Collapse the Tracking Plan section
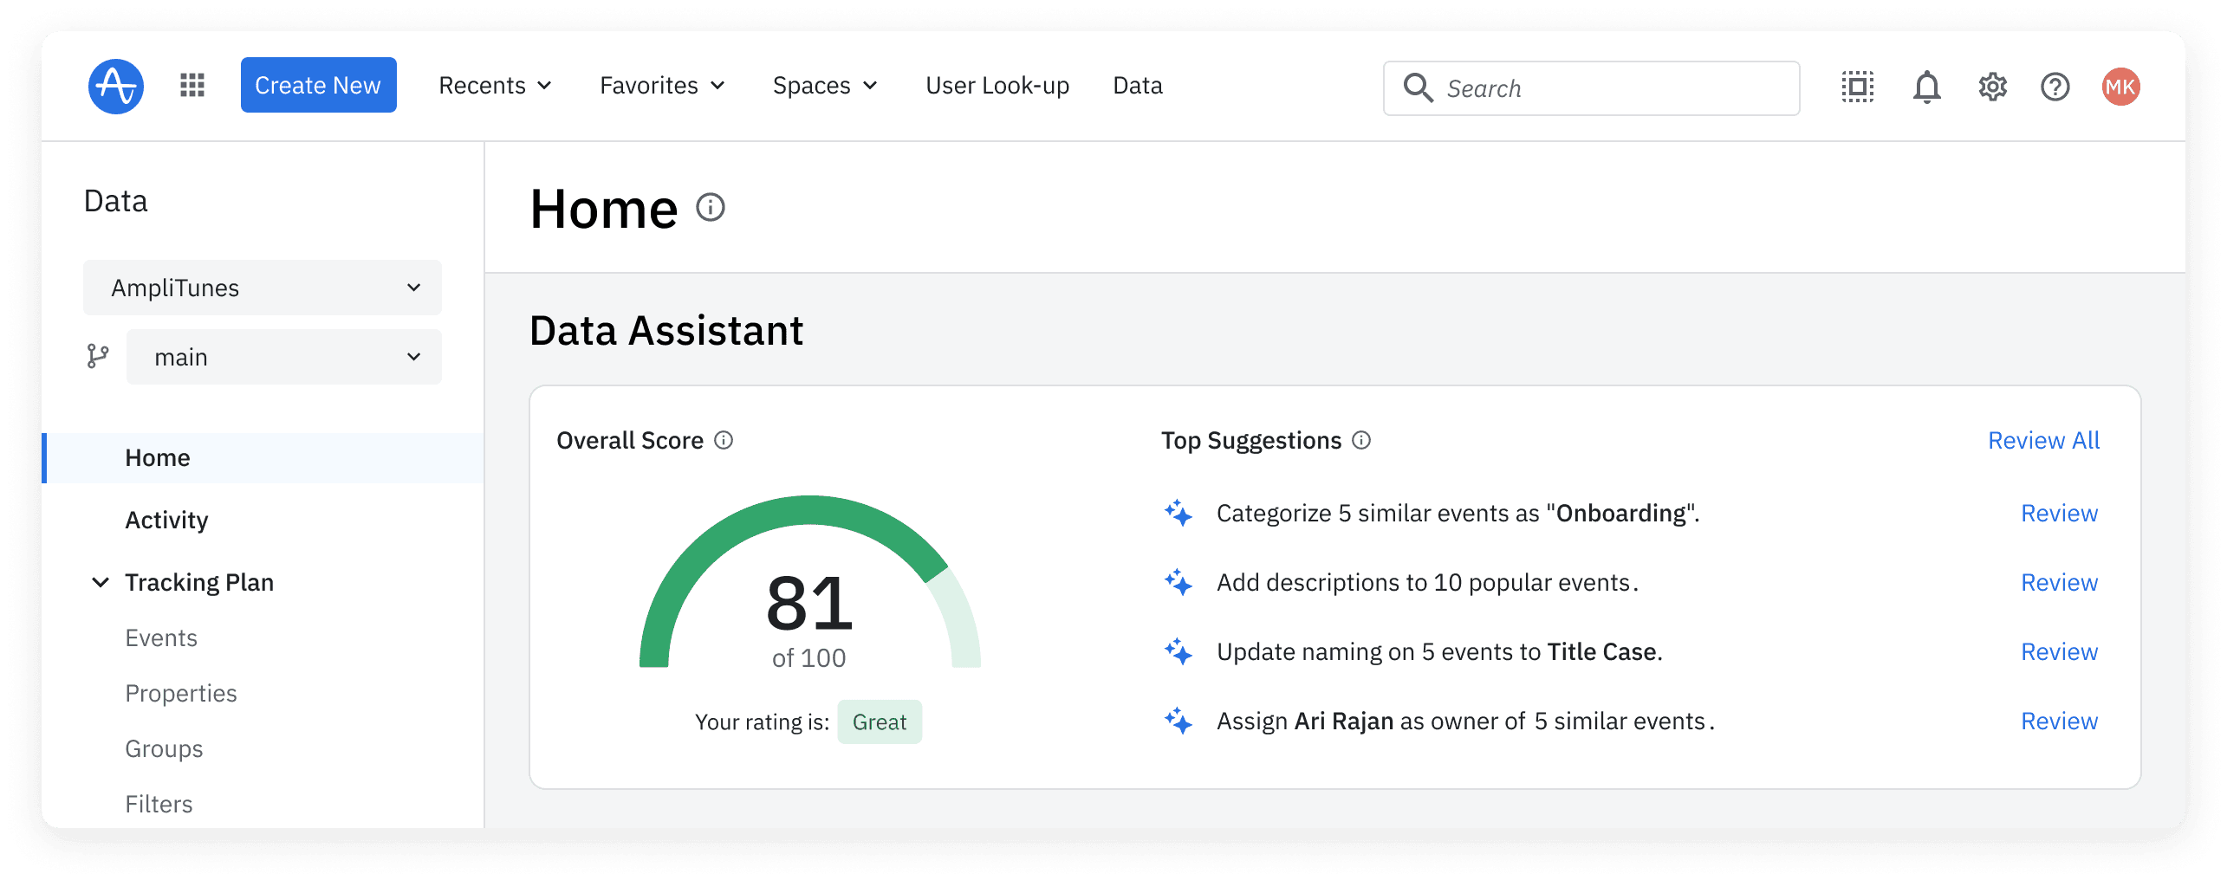The width and height of the screenshot is (2227, 880). coord(100,581)
